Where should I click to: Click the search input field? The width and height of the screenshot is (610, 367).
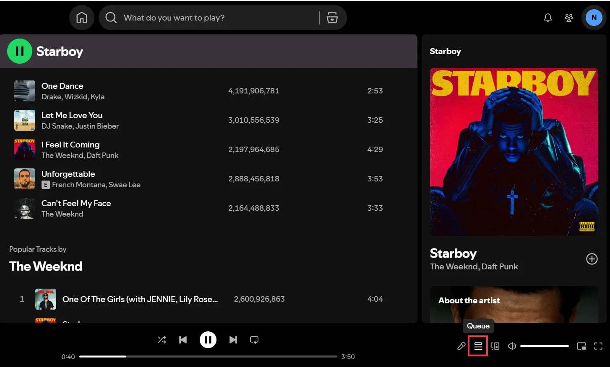[x=210, y=18]
